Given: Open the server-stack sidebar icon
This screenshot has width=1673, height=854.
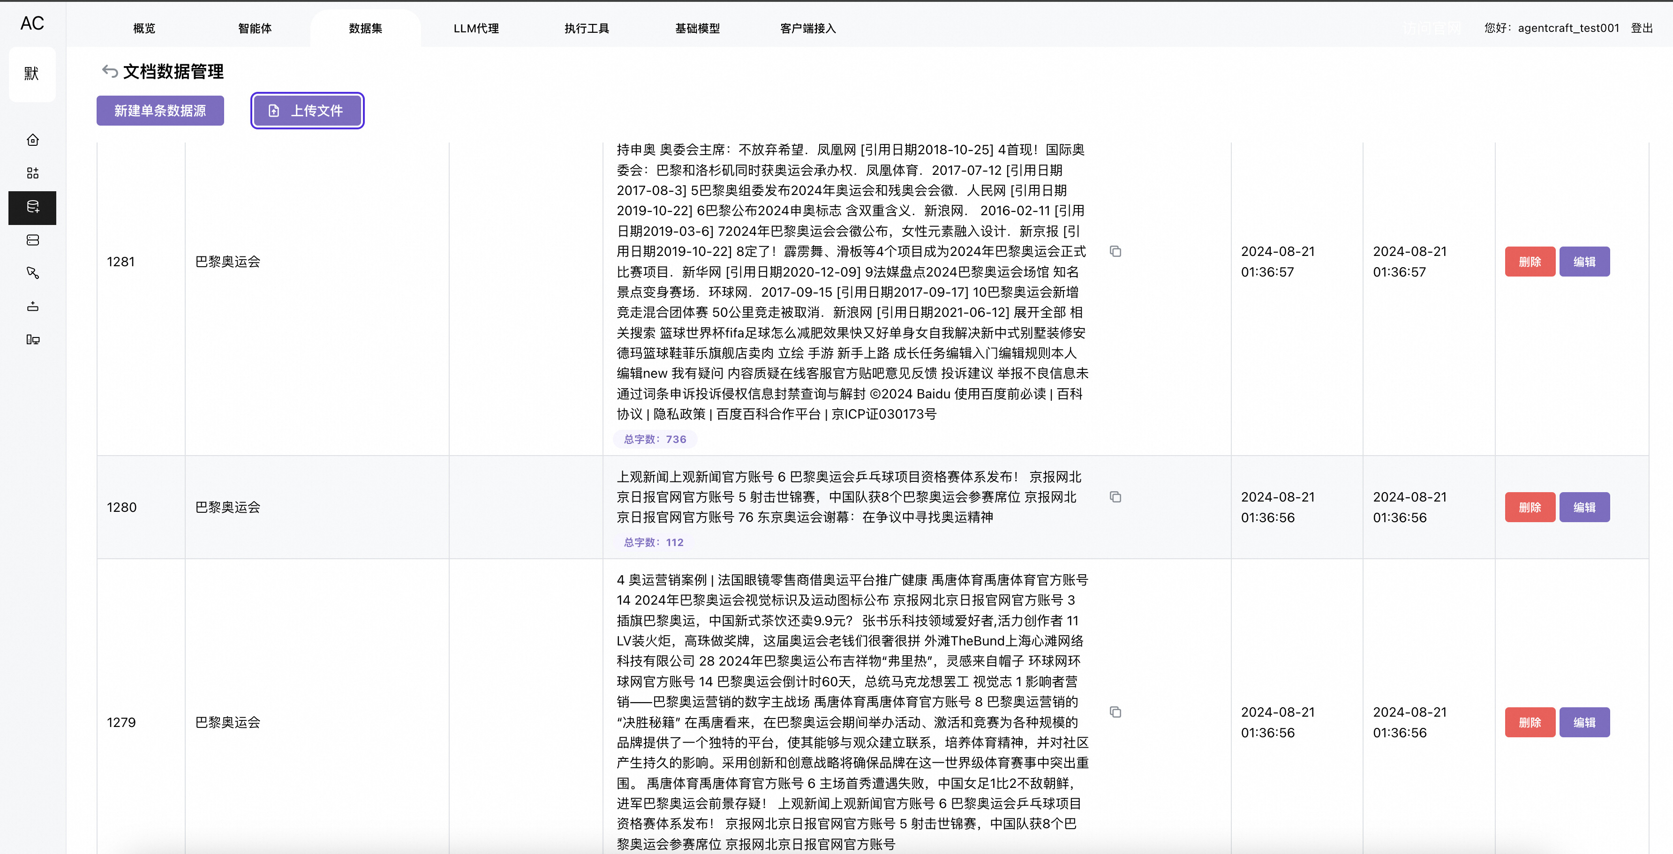Looking at the screenshot, I should pyautogui.click(x=32, y=240).
